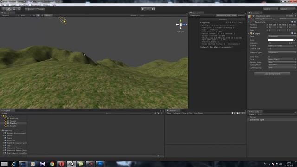Open Light component settings gear icon

coord(295,34)
